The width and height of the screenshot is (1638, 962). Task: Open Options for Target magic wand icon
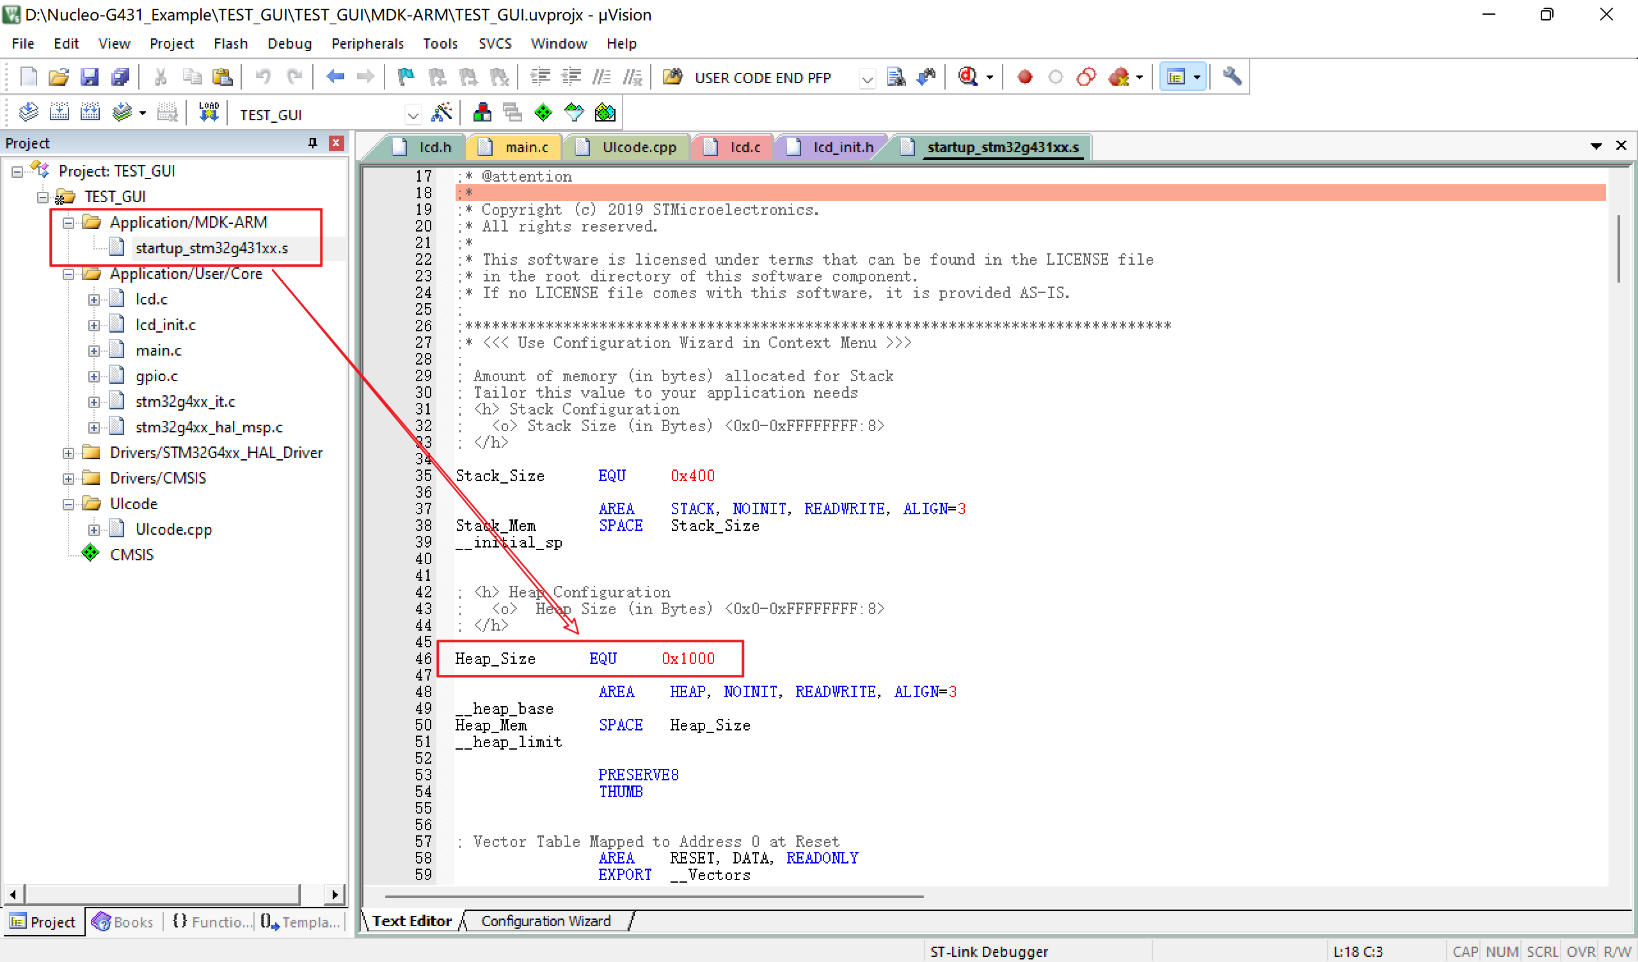[441, 114]
